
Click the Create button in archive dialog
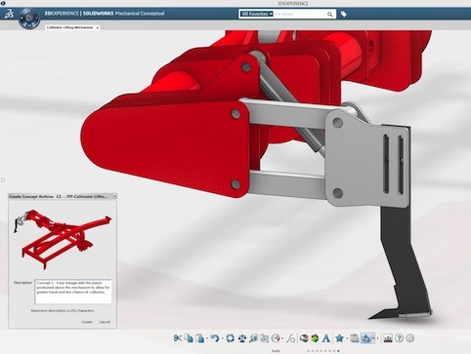tap(87, 322)
